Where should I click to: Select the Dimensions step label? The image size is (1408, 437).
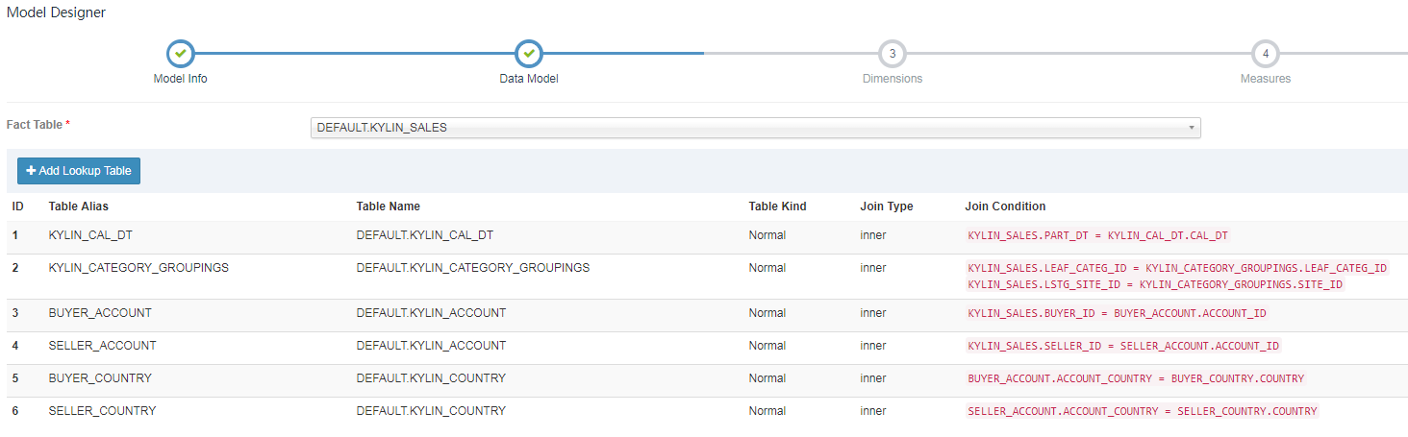point(893,79)
